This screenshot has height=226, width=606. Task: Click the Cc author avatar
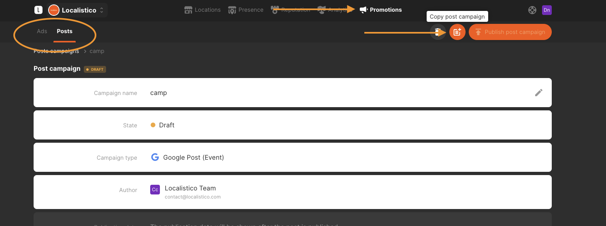pyautogui.click(x=155, y=190)
